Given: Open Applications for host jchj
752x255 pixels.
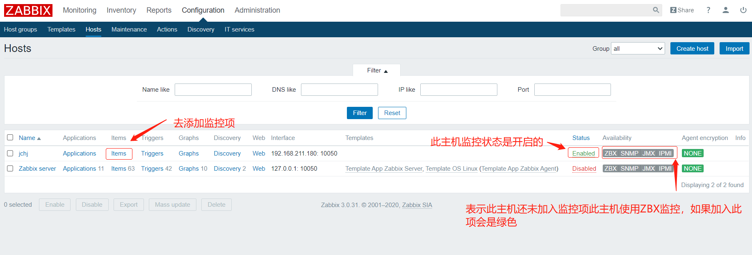Looking at the screenshot, I should pos(80,153).
